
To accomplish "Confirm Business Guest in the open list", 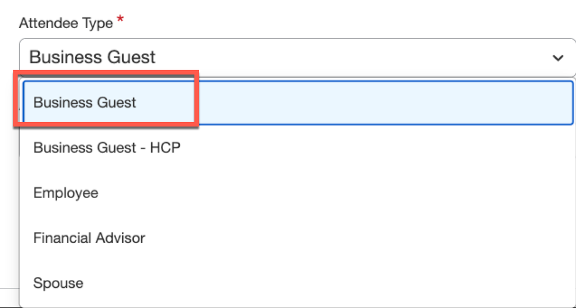I will point(298,102).
